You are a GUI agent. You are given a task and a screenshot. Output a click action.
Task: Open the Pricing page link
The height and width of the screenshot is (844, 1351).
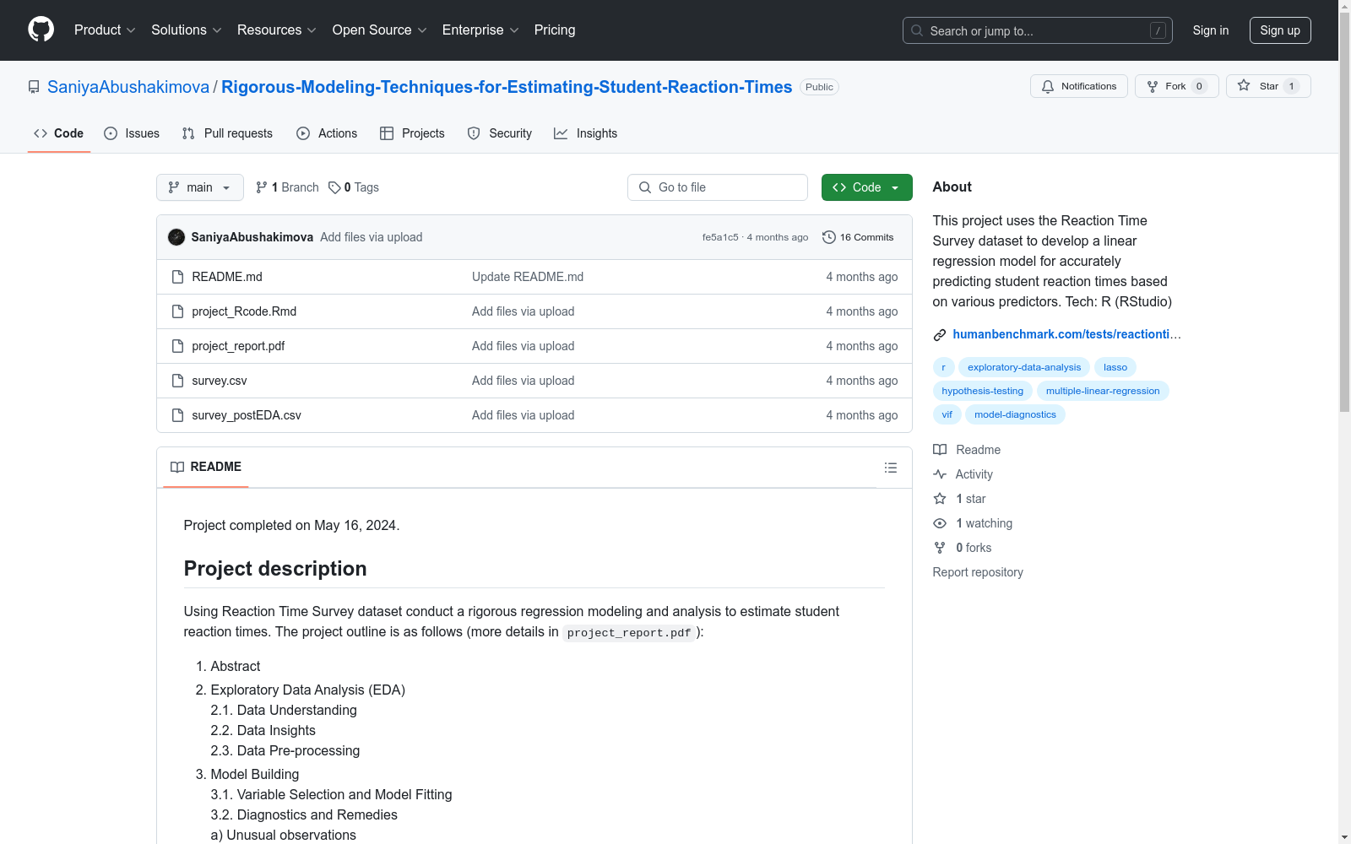coord(555,30)
